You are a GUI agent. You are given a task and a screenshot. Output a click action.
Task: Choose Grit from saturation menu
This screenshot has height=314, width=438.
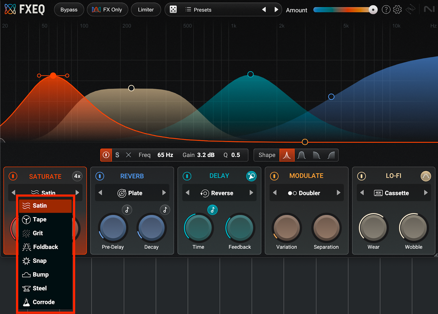(x=45, y=233)
